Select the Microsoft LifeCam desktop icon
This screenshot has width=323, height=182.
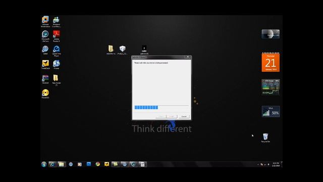click(x=45, y=36)
